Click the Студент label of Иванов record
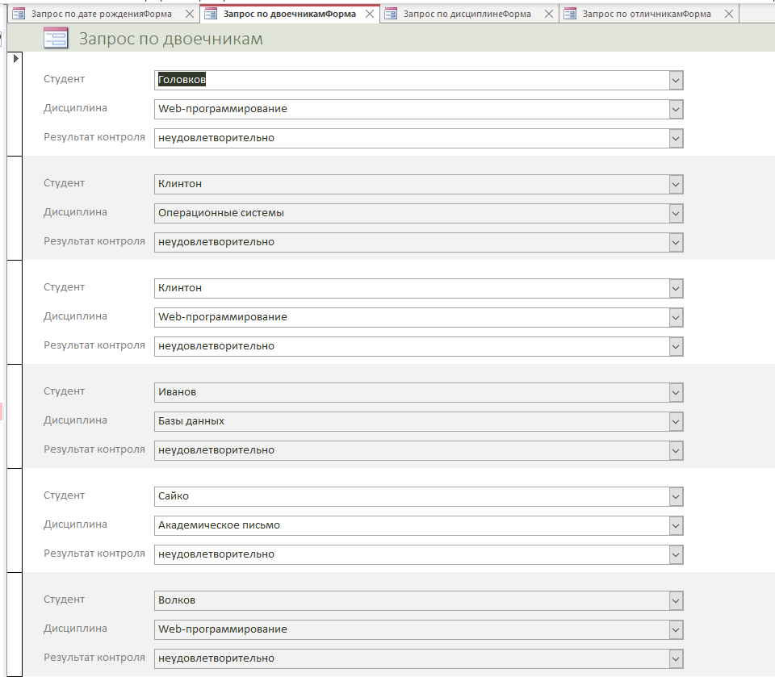 point(65,391)
